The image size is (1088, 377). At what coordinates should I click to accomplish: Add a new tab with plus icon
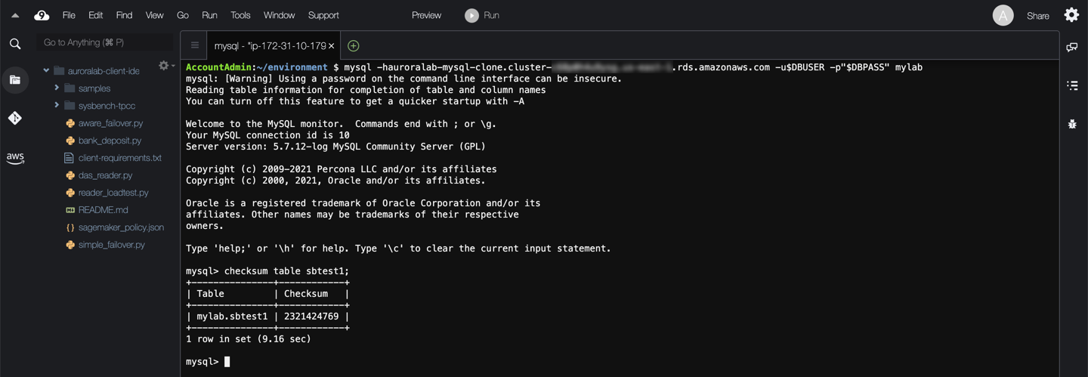pyautogui.click(x=353, y=46)
